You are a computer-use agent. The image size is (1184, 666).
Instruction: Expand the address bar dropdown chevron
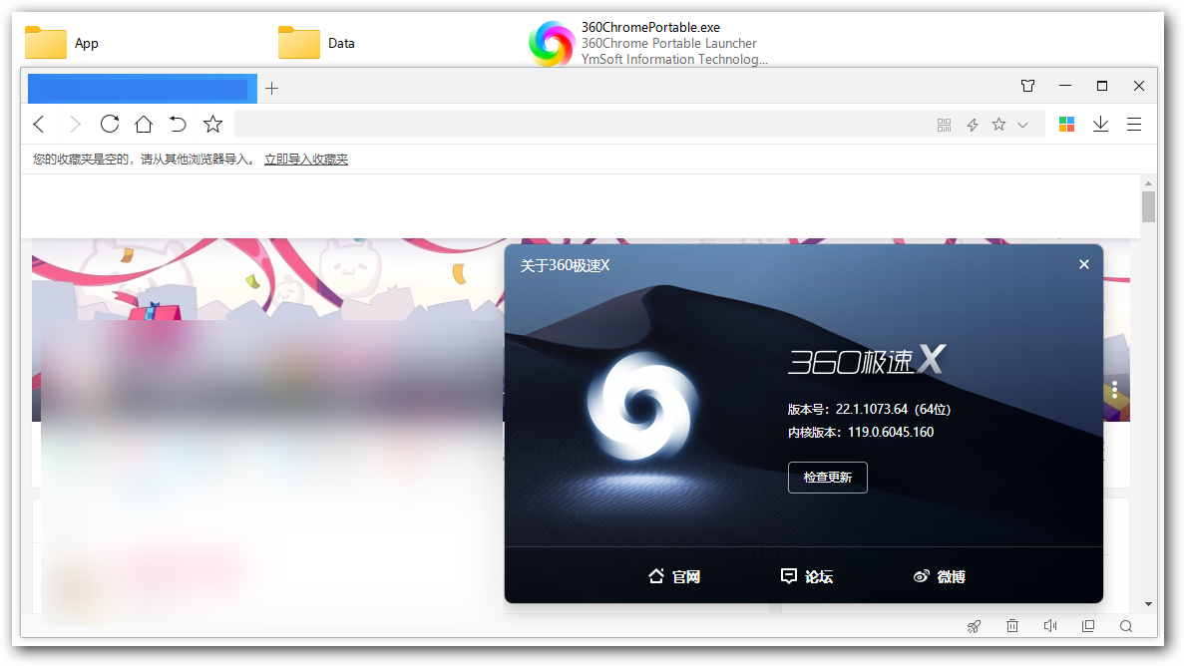pyautogui.click(x=1022, y=125)
